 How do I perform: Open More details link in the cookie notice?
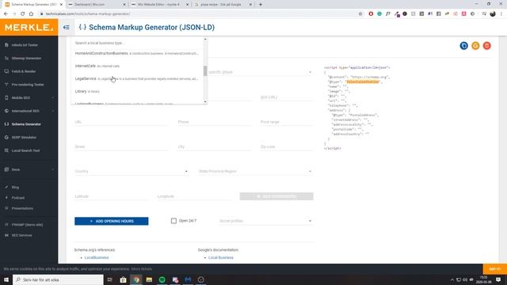point(142,269)
